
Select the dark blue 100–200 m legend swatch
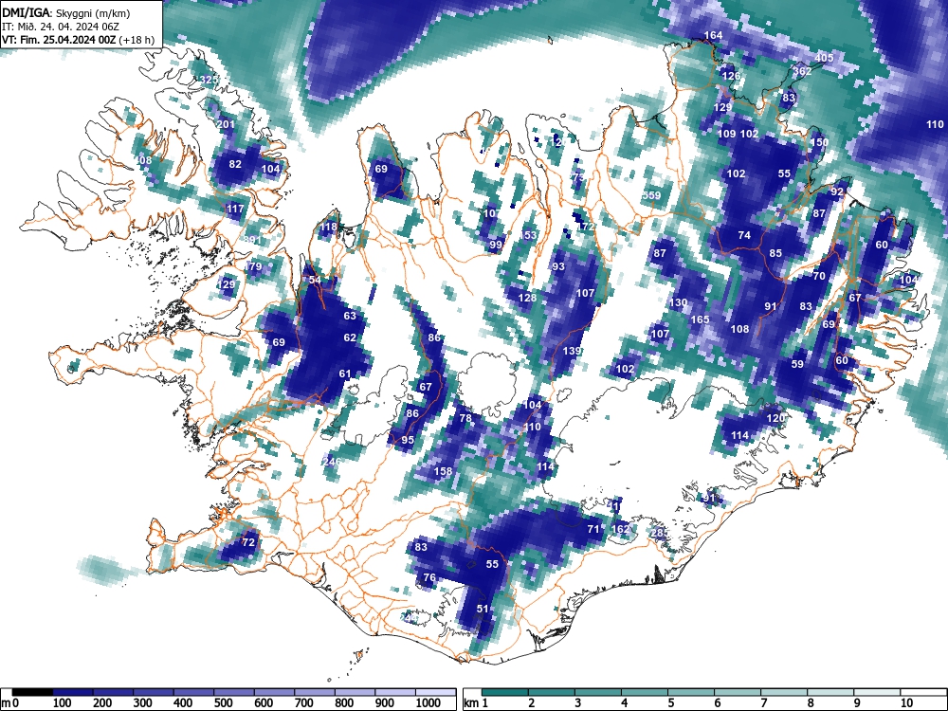[73, 692]
